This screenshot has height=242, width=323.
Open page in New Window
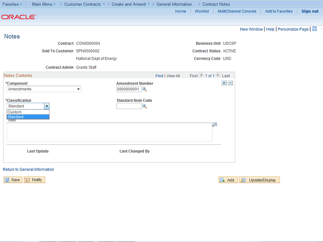pos(251,29)
